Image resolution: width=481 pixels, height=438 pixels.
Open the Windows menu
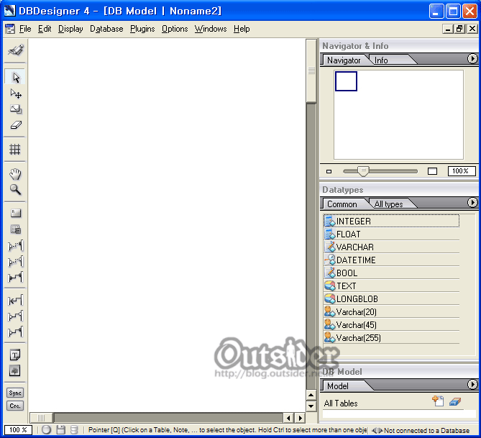coord(211,29)
